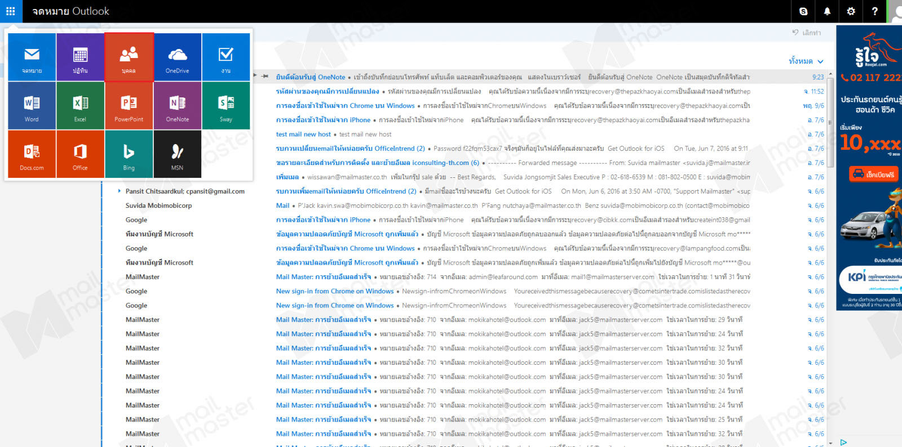Screen dimensions: 902x447
Task: Click the 02 117 222 phone number in the Roojai ad
Action: click(x=872, y=78)
